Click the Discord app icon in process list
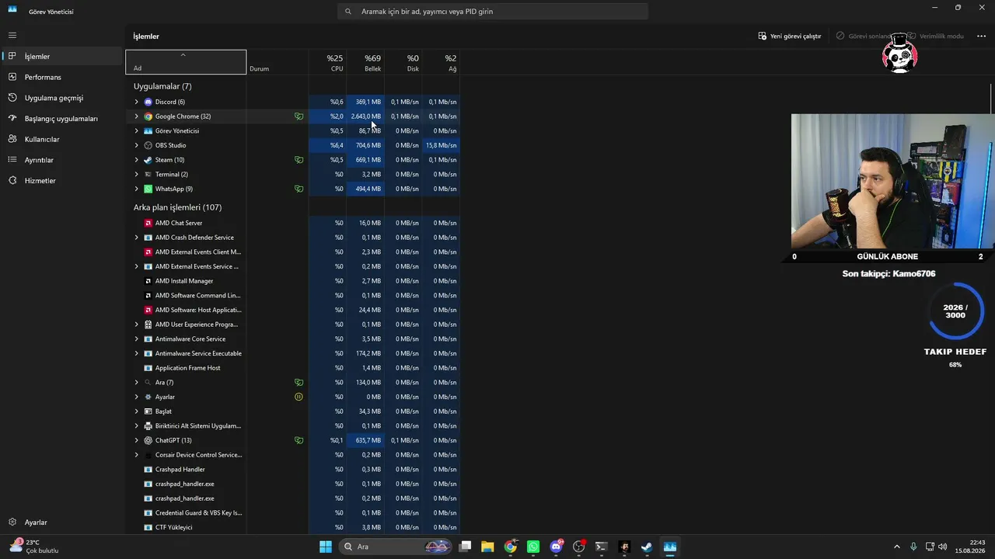 click(148, 102)
